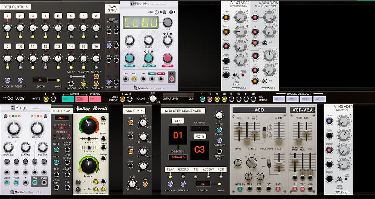Click the VCO KEYB CV jack
The height and width of the screenshot is (199, 375).
tap(240, 189)
